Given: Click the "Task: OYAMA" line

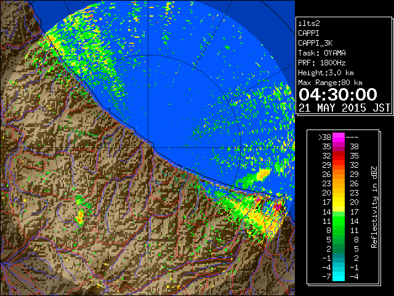Looking at the screenshot, I should 322,53.
